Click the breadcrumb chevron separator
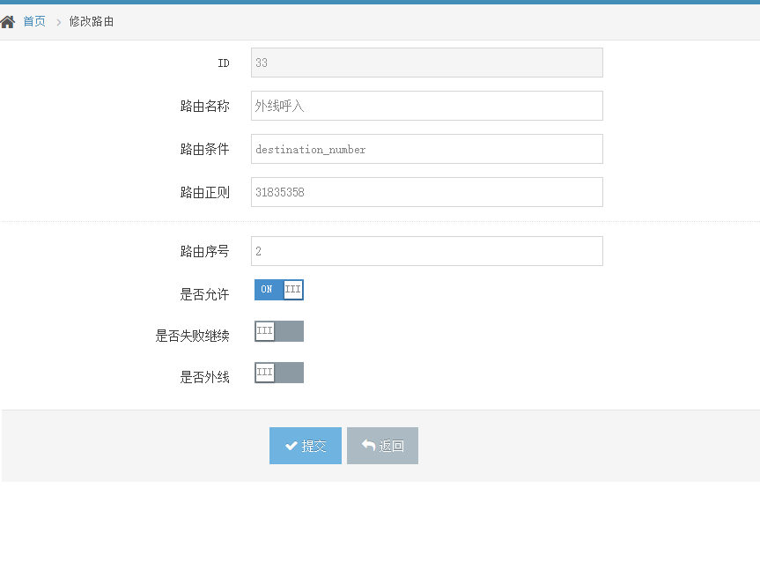Viewport: 760px width, 562px height. [58, 21]
